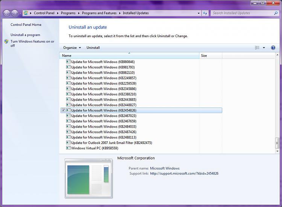This screenshot has height=207, width=282.
Task: Open support link for kbid=2454826
Action: [184, 174]
